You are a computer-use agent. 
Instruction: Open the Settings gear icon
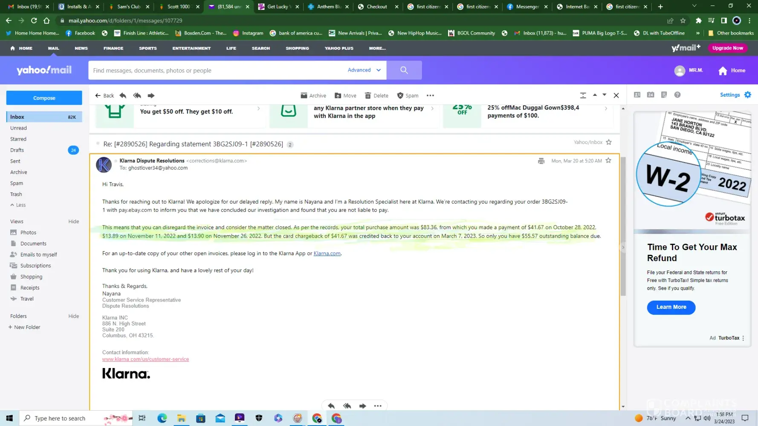pyautogui.click(x=747, y=95)
